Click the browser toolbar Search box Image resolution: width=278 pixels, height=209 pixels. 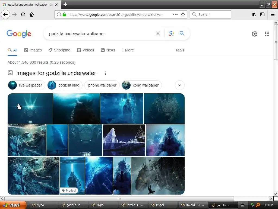[210, 14]
